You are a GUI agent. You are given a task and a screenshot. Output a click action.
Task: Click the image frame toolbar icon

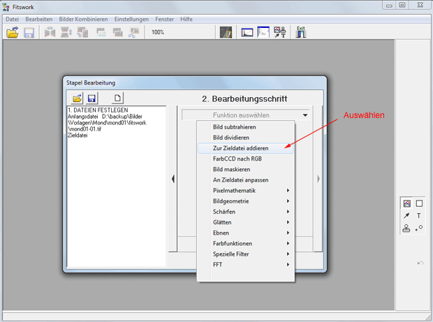[263, 32]
